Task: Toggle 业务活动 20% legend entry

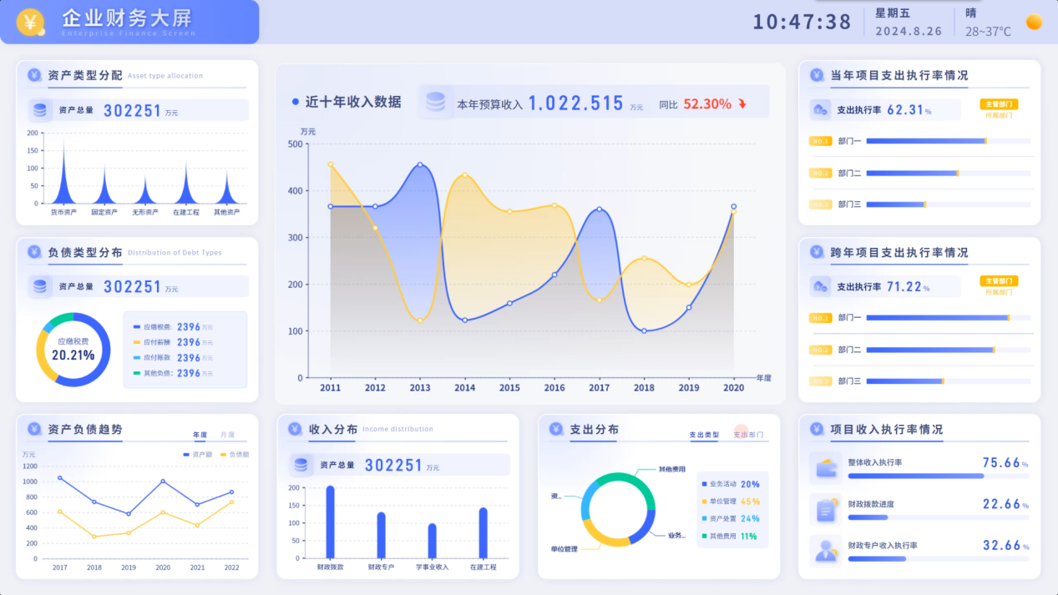Action: 731,484
